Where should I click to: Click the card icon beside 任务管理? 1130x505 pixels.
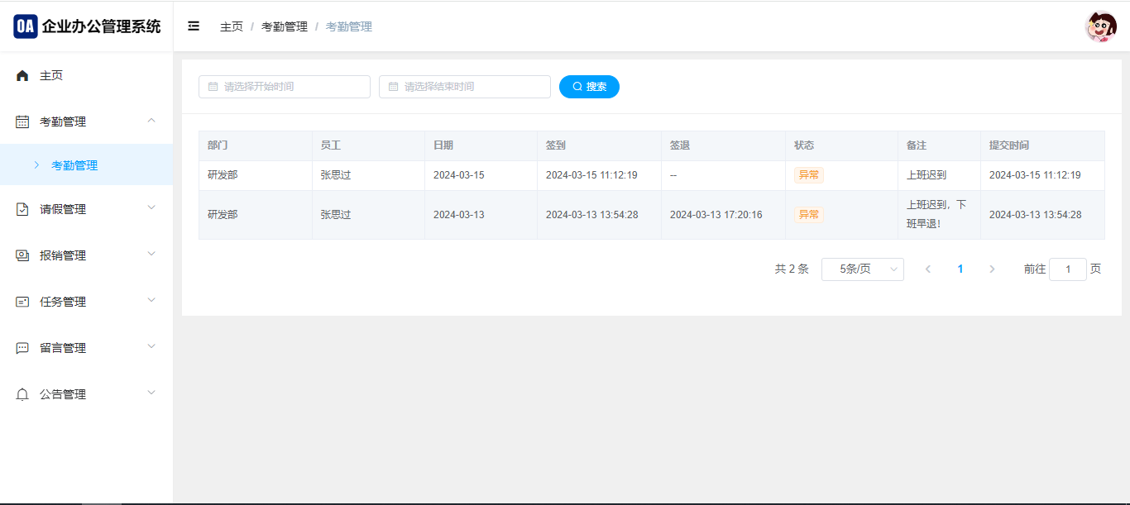(22, 302)
